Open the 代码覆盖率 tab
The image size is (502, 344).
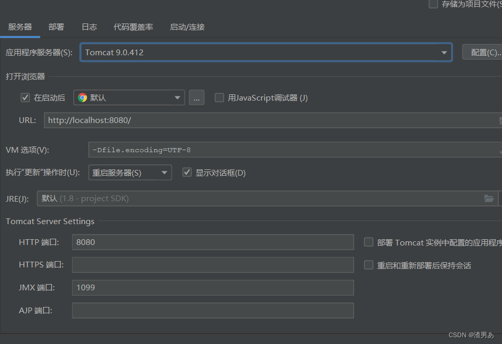click(133, 27)
